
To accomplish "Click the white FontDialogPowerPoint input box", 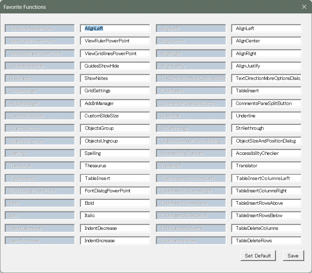I will (x=115, y=191).
